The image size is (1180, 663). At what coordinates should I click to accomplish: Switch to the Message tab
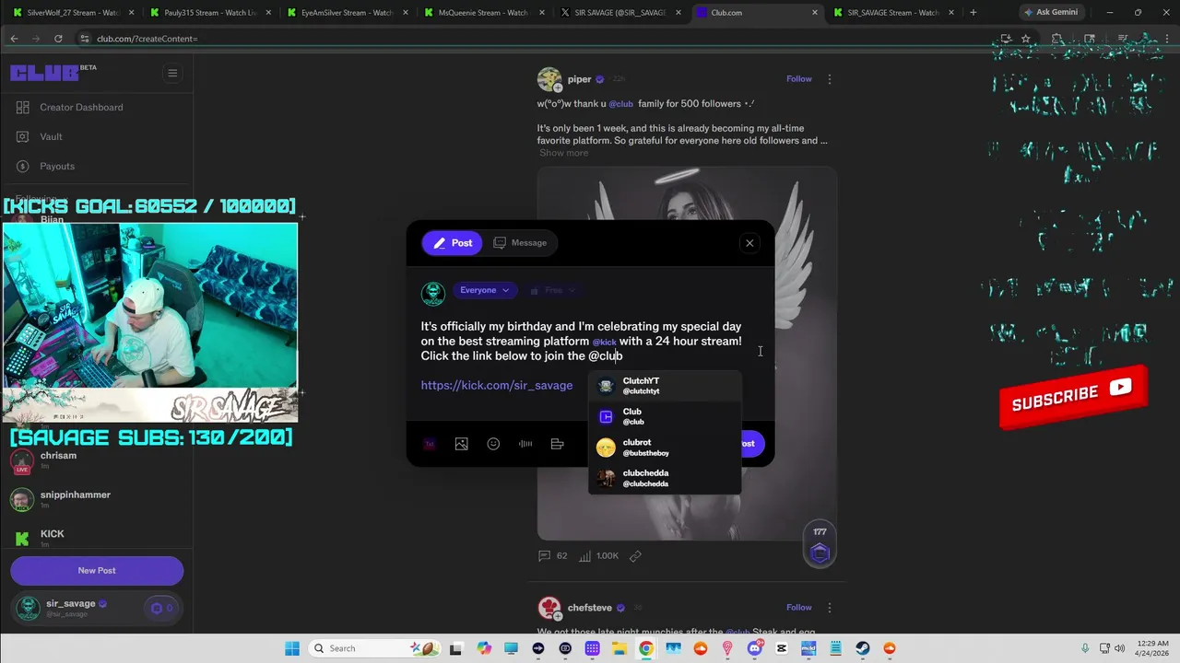pos(520,243)
